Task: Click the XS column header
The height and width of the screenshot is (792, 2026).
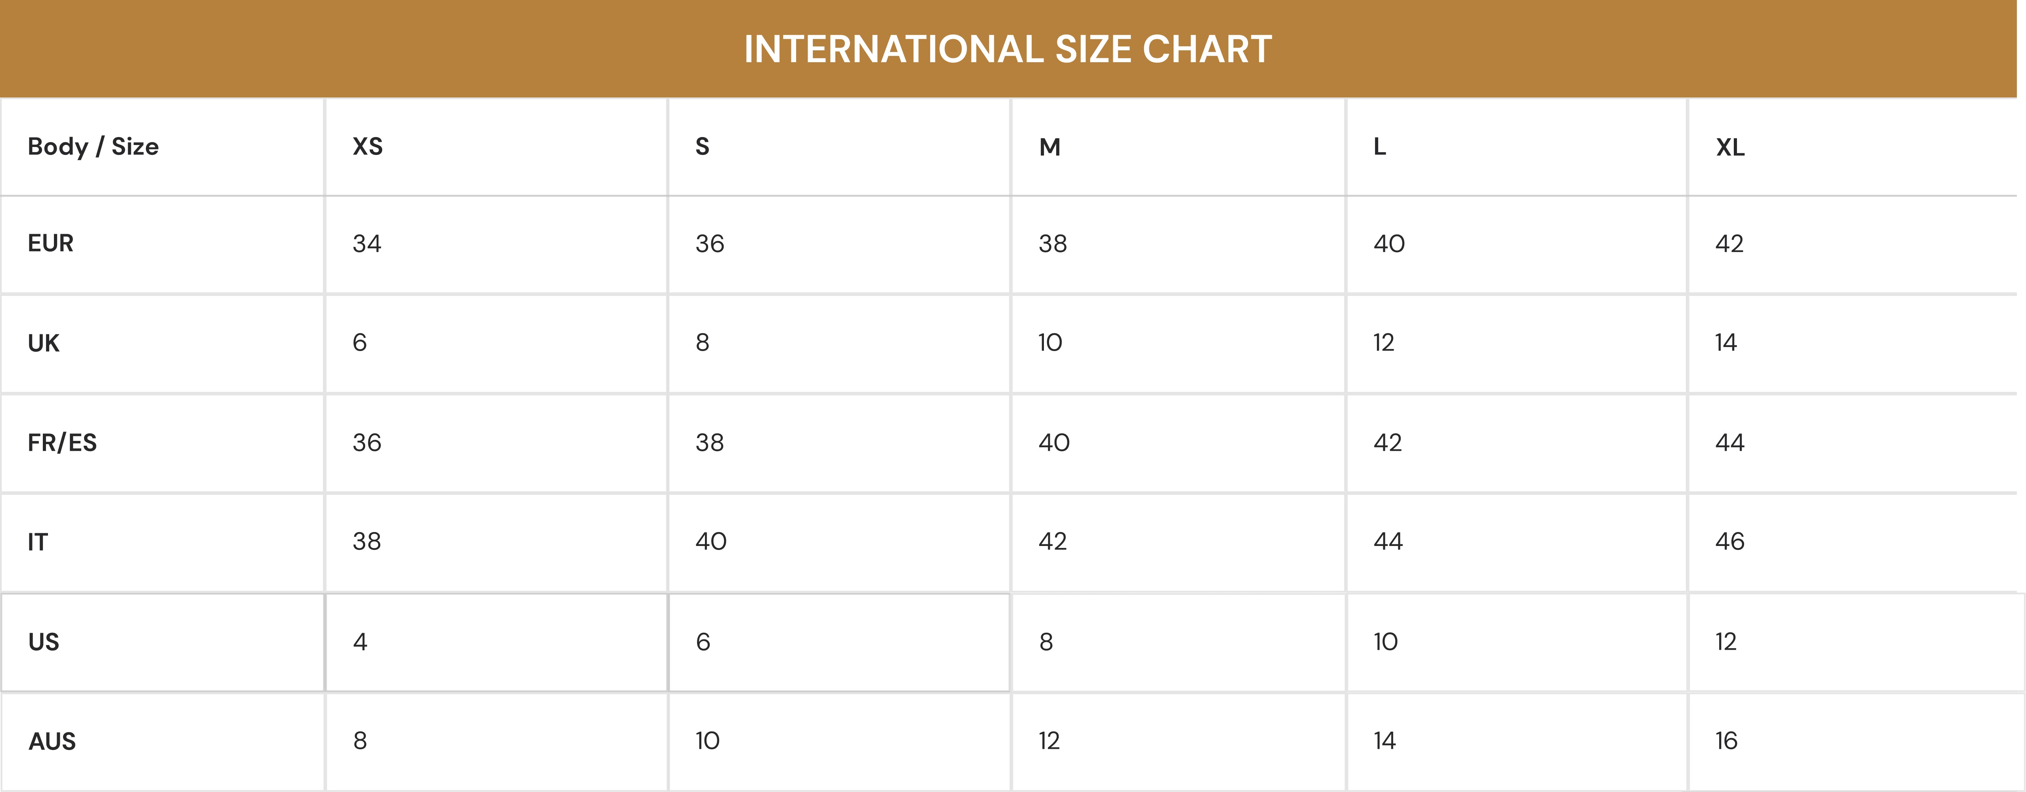Action: [x=367, y=147]
